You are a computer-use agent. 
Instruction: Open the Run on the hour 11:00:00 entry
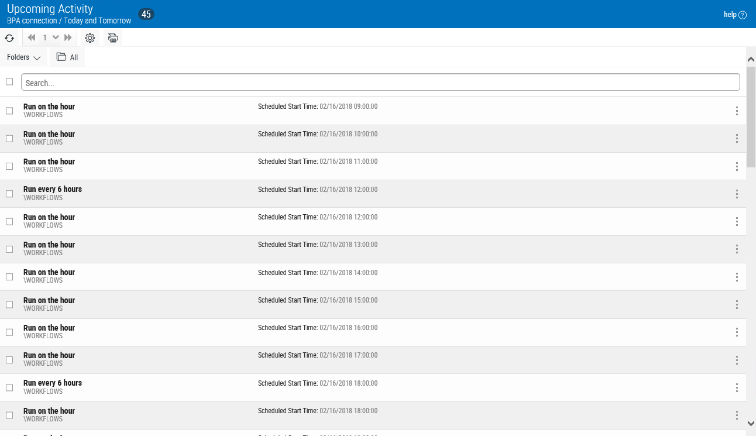(x=49, y=162)
